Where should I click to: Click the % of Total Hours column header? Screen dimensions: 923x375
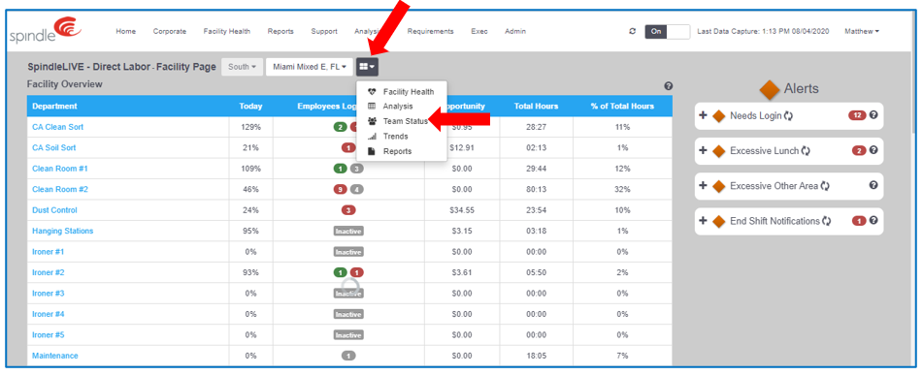tap(622, 107)
